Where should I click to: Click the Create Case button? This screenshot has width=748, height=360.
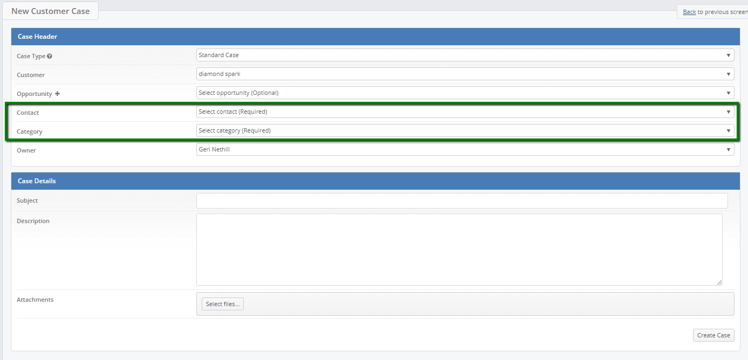713,335
